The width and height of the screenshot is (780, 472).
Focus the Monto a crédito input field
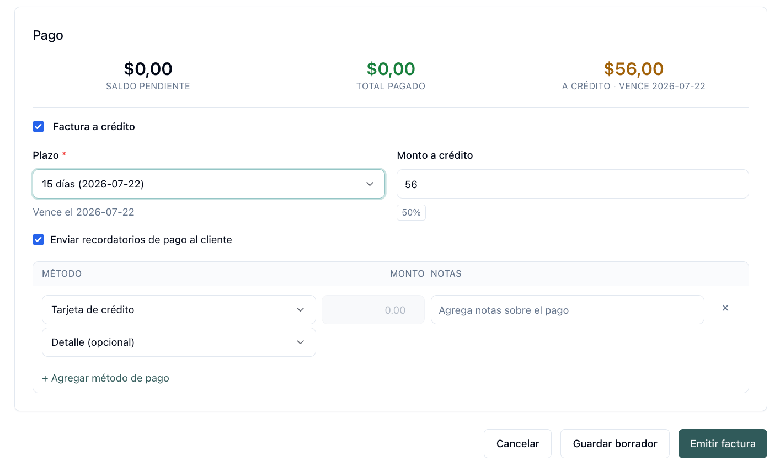(573, 184)
